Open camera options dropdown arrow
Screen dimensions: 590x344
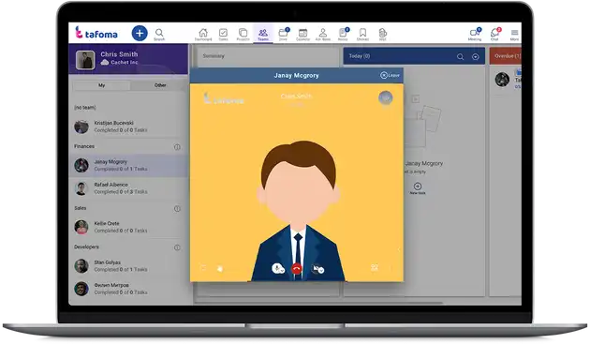(x=322, y=270)
